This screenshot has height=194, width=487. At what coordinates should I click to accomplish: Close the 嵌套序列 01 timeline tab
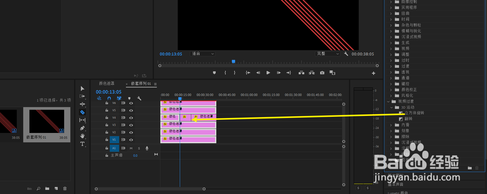(127, 84)
